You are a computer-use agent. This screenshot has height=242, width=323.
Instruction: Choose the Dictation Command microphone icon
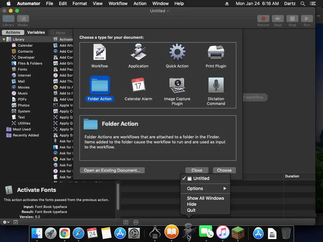[x=216, y=85]
